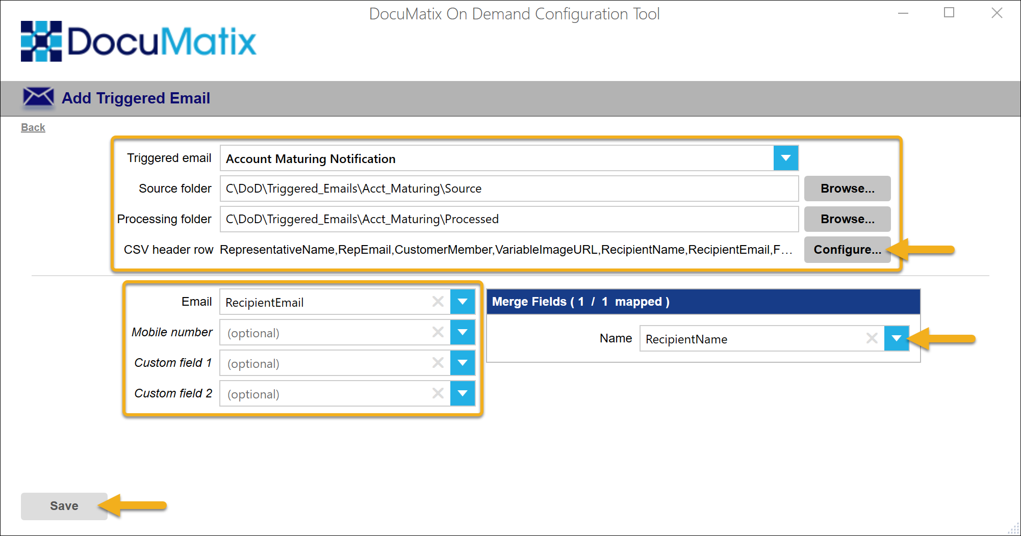Click the DocuMatix logo

pos(138,41)
